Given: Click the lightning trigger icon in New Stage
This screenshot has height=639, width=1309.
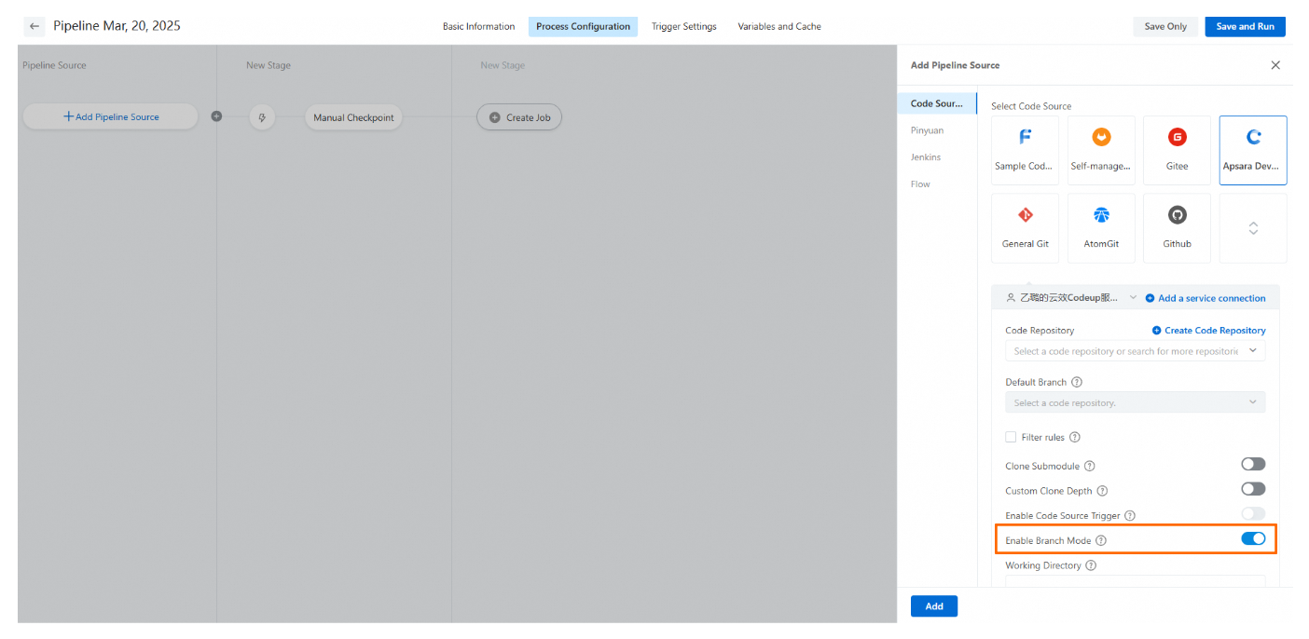Looking at the screenshot, I should tap(262, 117).
